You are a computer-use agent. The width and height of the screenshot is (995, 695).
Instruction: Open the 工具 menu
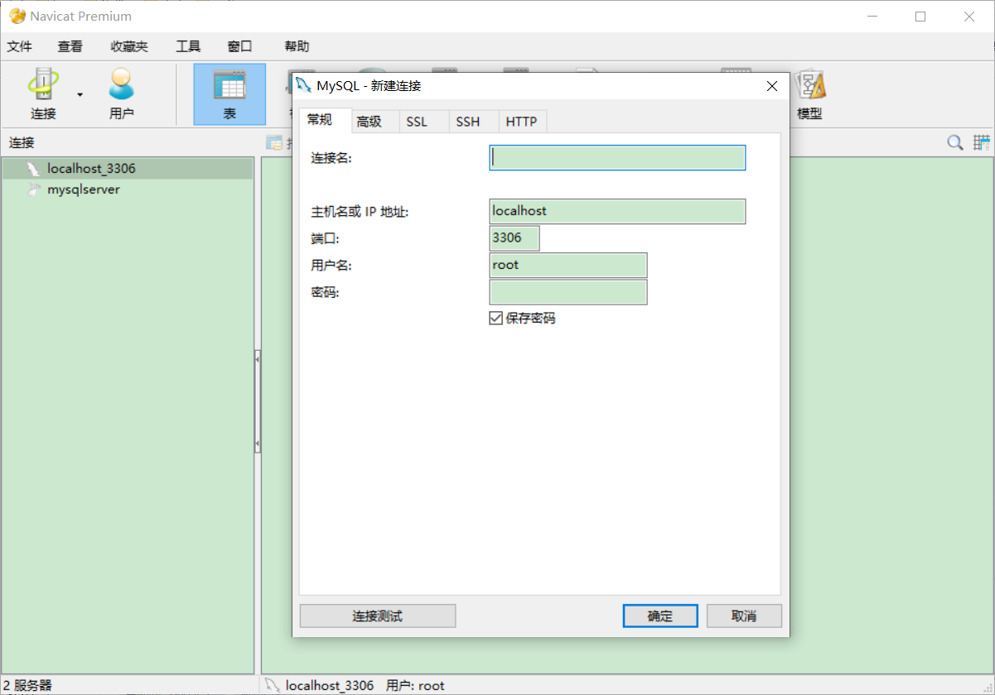(x=188, y=46)
